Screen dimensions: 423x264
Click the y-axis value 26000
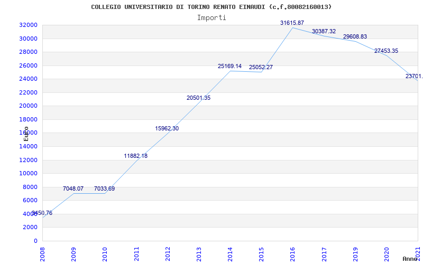click(x=28, y=65)
